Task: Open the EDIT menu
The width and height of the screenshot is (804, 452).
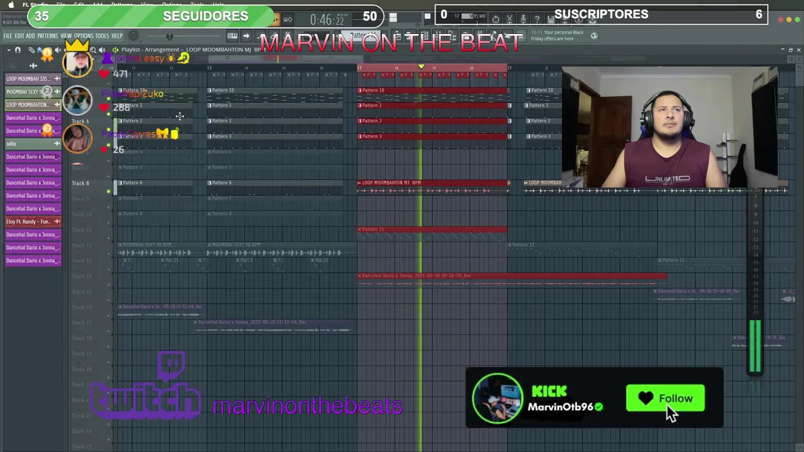Action: pyautogui.click(x=19, y=36)
